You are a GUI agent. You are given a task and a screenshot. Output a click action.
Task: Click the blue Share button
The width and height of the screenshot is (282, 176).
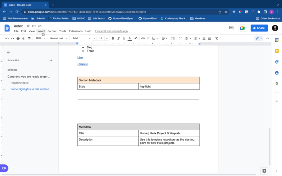pos(259,28)
